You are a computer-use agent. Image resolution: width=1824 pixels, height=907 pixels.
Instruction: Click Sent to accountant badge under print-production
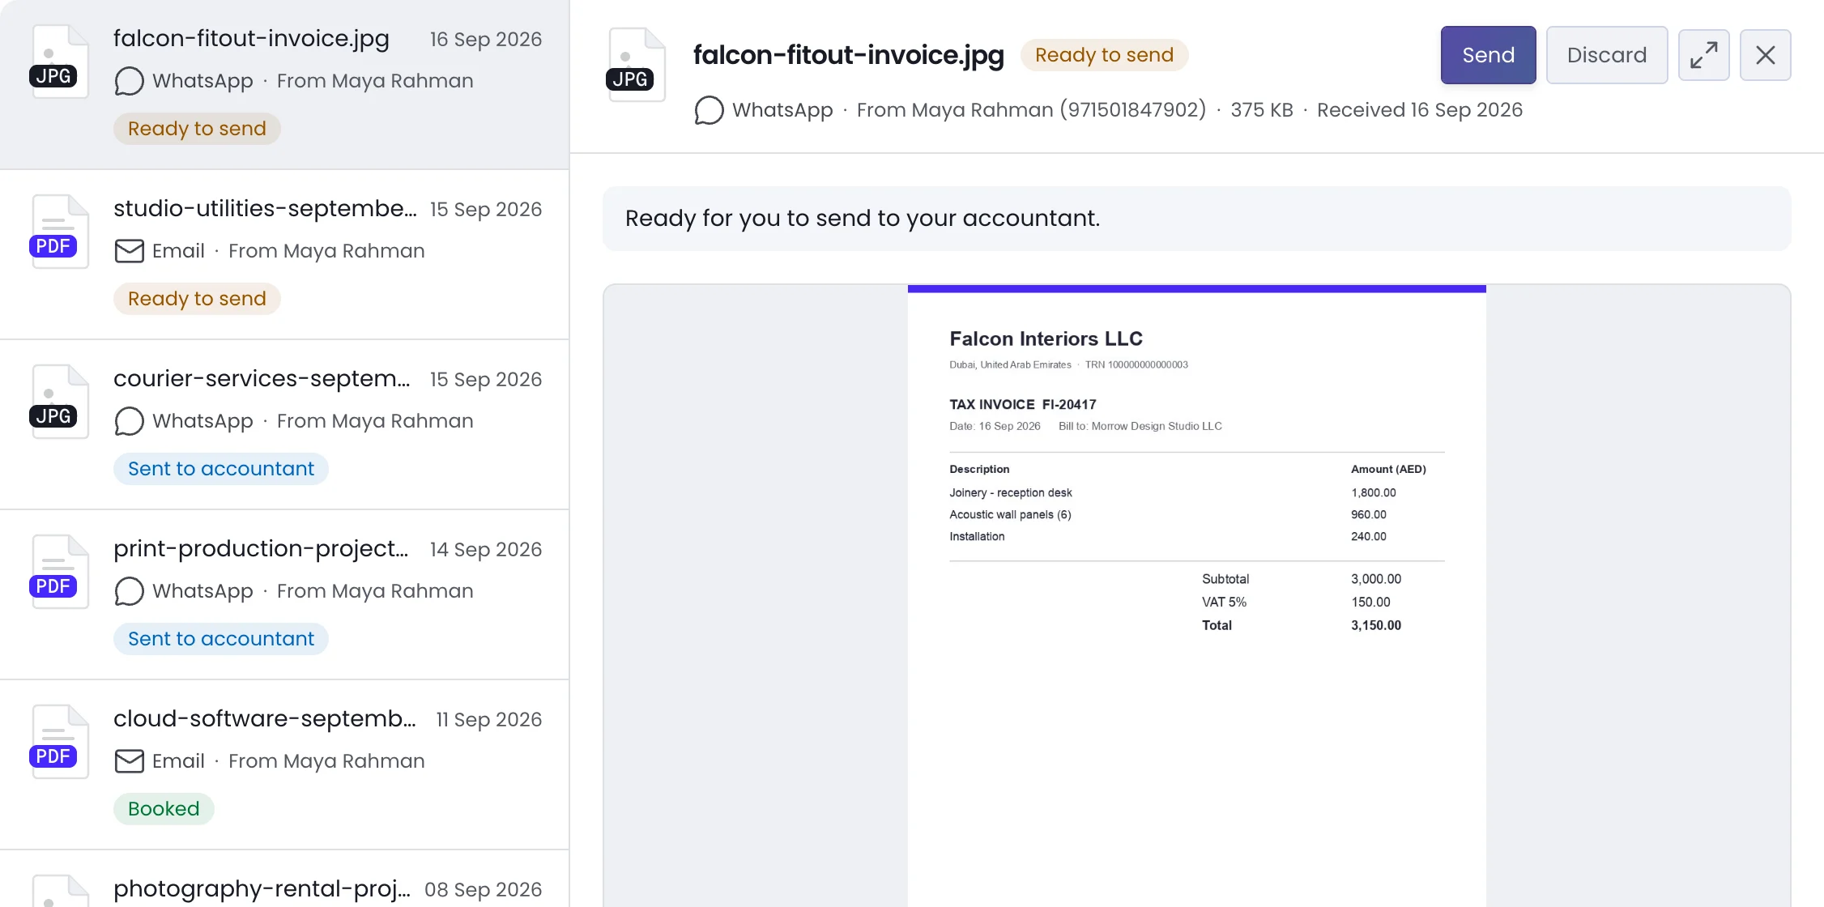221,639
